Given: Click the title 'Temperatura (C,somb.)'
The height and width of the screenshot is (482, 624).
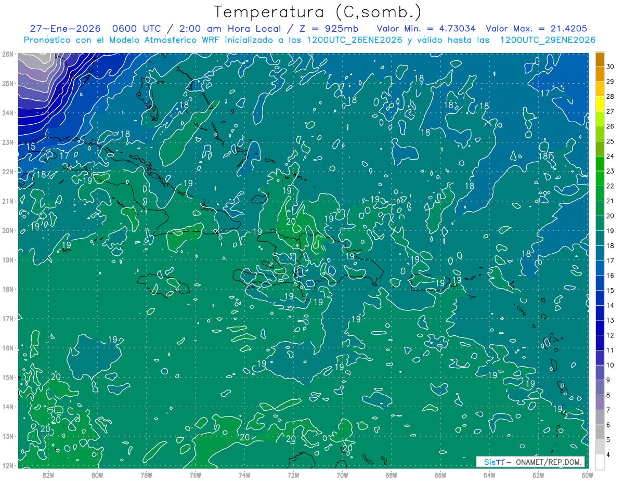Looking at the screenshot, I should pos(317,12).
